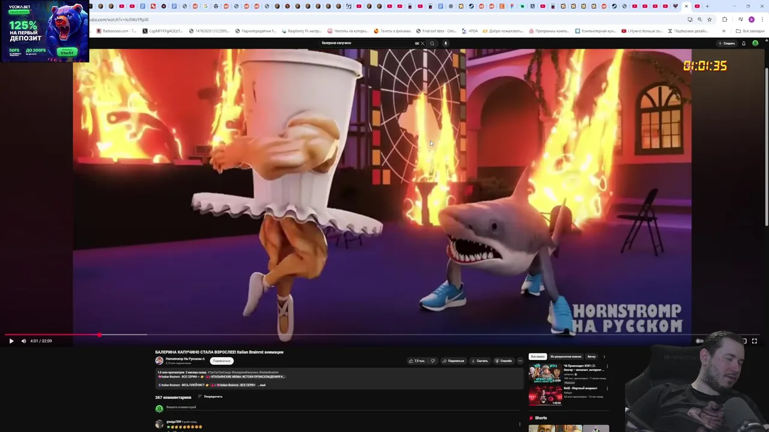Click the Скачать download button
The width and height of the screenshot is (769, 432).
[479, 361]
